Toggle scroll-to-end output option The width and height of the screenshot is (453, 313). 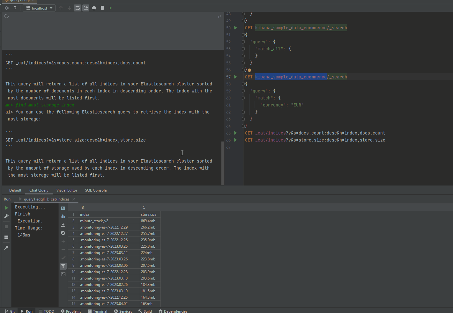coord(85,8)
